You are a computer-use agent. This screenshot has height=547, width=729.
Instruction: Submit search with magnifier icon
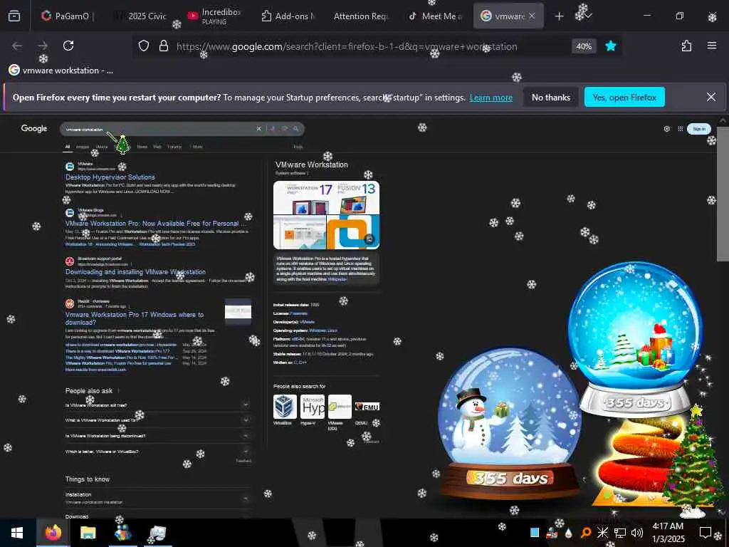(295, 129)
